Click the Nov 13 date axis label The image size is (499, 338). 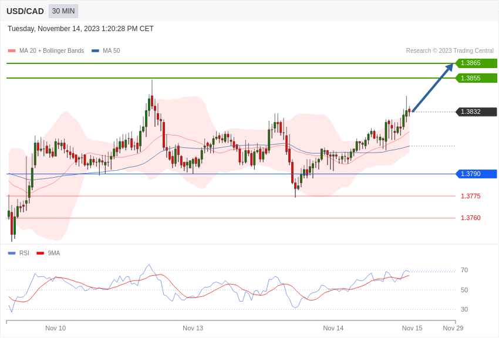(193, 328)
